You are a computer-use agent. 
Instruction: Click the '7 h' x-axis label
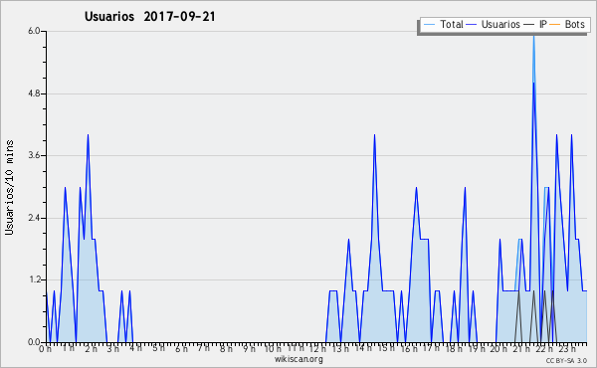click(x=203, y=348)
